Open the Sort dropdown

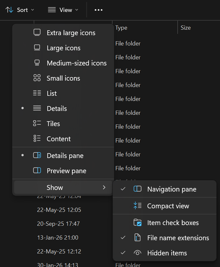click(20, 10)
